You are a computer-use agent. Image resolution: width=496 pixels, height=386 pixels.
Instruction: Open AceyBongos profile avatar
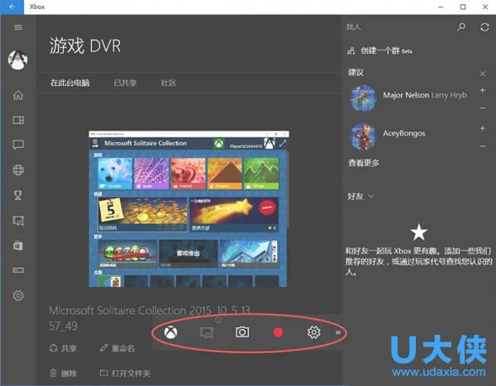(363, 136)
